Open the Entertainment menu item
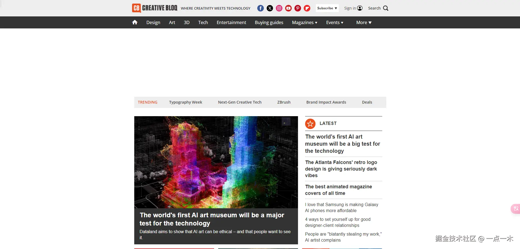Image resolution: width=520 pixels, height=249 pixels. pos(231,22)
